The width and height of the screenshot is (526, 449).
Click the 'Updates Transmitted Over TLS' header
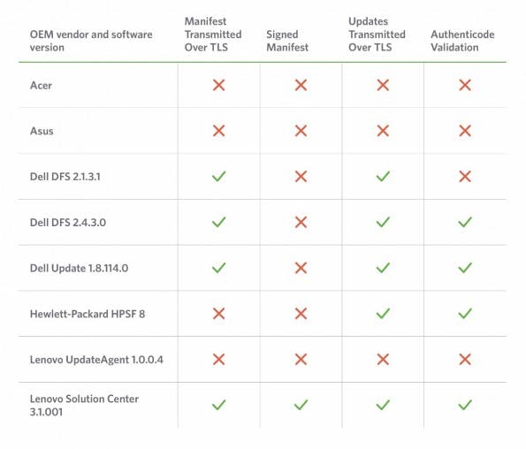click(x=377, y=34)
